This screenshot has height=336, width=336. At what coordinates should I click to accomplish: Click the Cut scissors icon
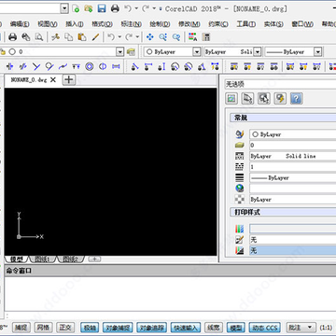click(55, 37)
